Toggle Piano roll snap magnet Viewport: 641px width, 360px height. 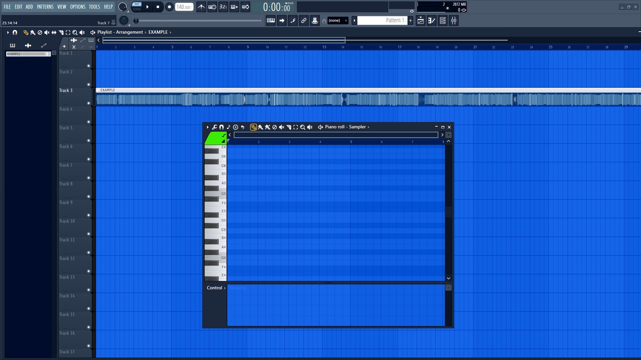221,127
